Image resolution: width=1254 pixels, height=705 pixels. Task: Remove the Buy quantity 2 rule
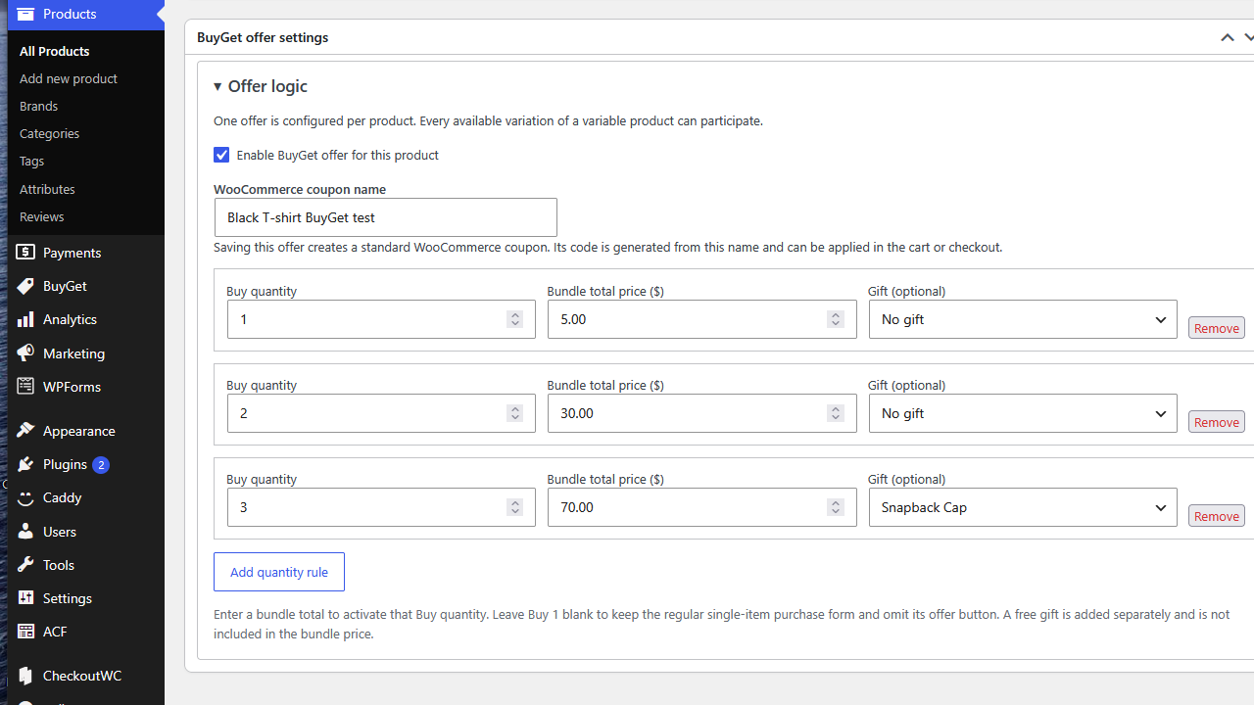tap(1217, 422)
